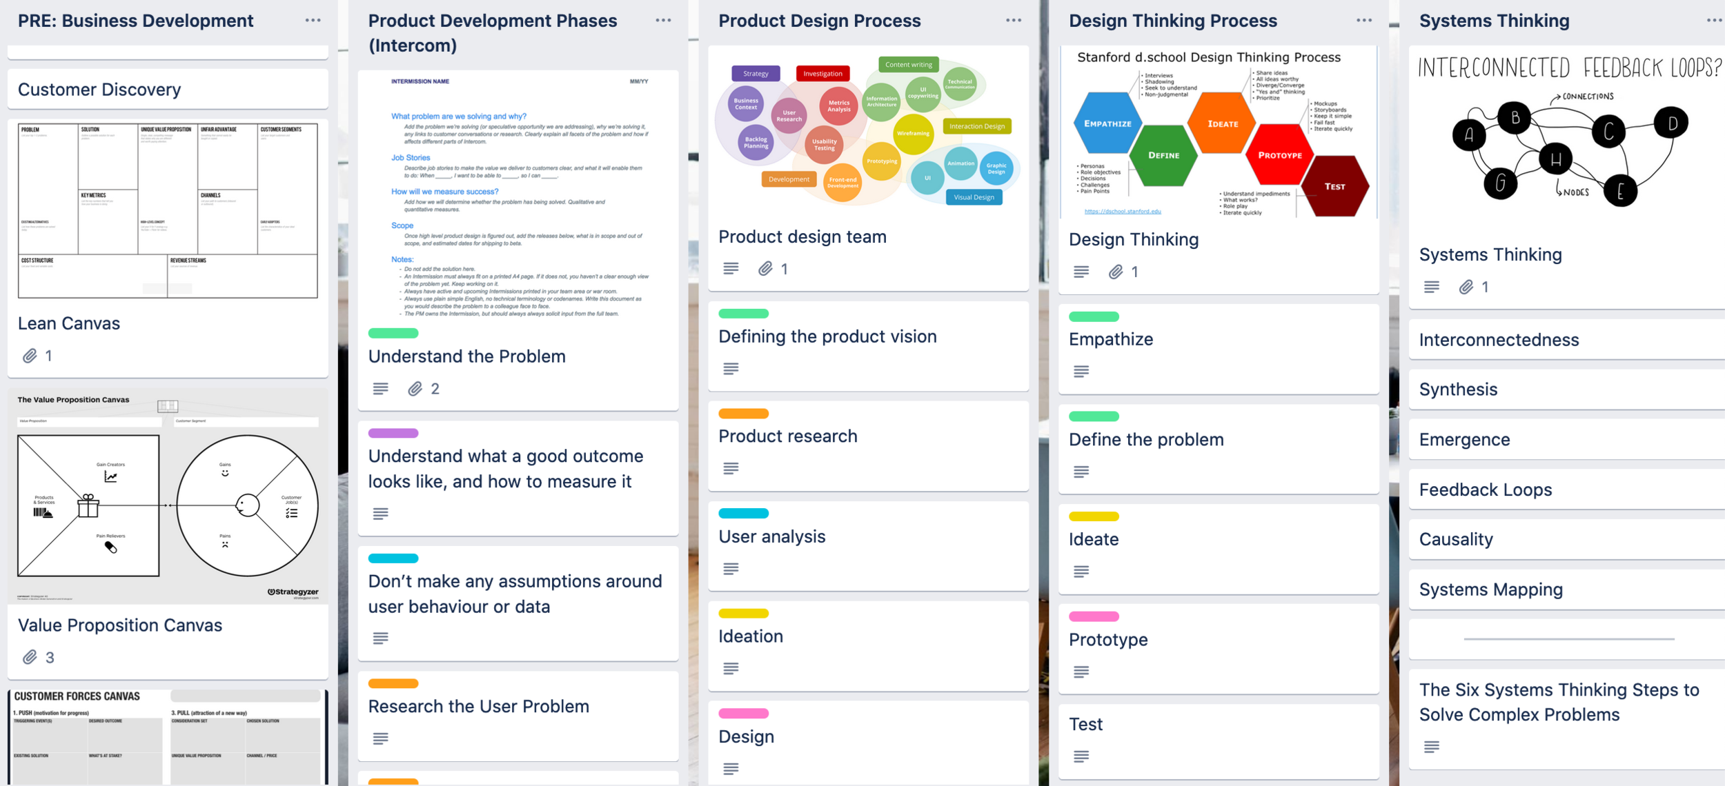Click pink label on Prototype card
Screen dimensions: 1725x786
(x=1094, y=616)
